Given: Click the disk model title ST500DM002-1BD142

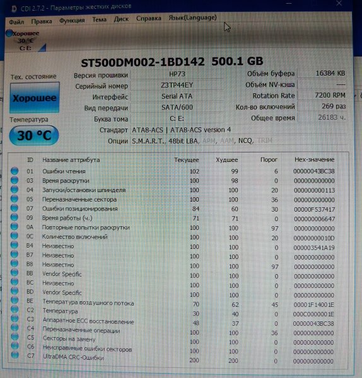Looking at the screenshot, I should [x=143, y=62].
